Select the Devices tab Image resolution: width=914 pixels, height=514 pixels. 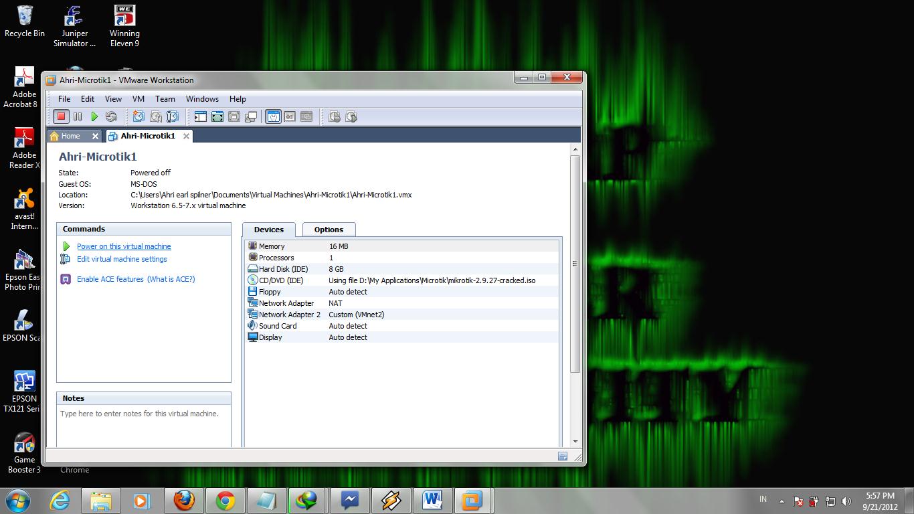point(269,230)
